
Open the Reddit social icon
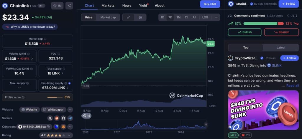pos(57,118)
